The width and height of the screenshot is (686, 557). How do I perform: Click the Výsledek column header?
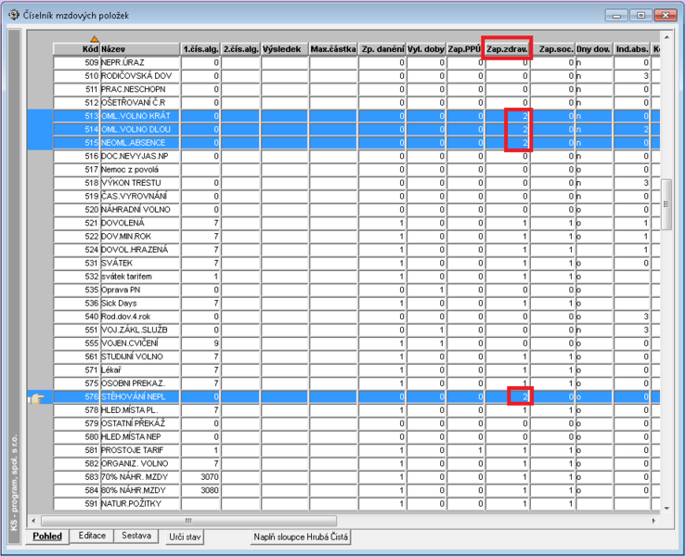tap(285, 49)
